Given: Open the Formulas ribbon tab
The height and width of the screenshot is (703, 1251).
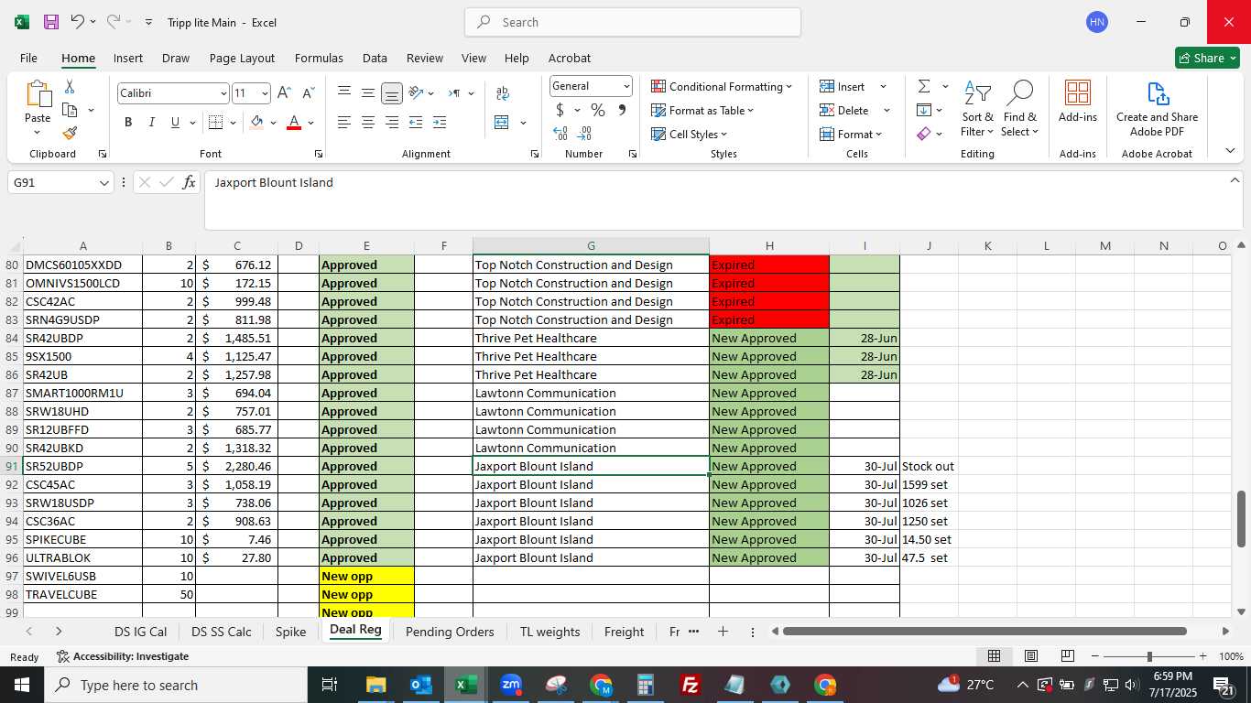Looking at the screenshot, I should pyautogui.click(x=319, y=58).
